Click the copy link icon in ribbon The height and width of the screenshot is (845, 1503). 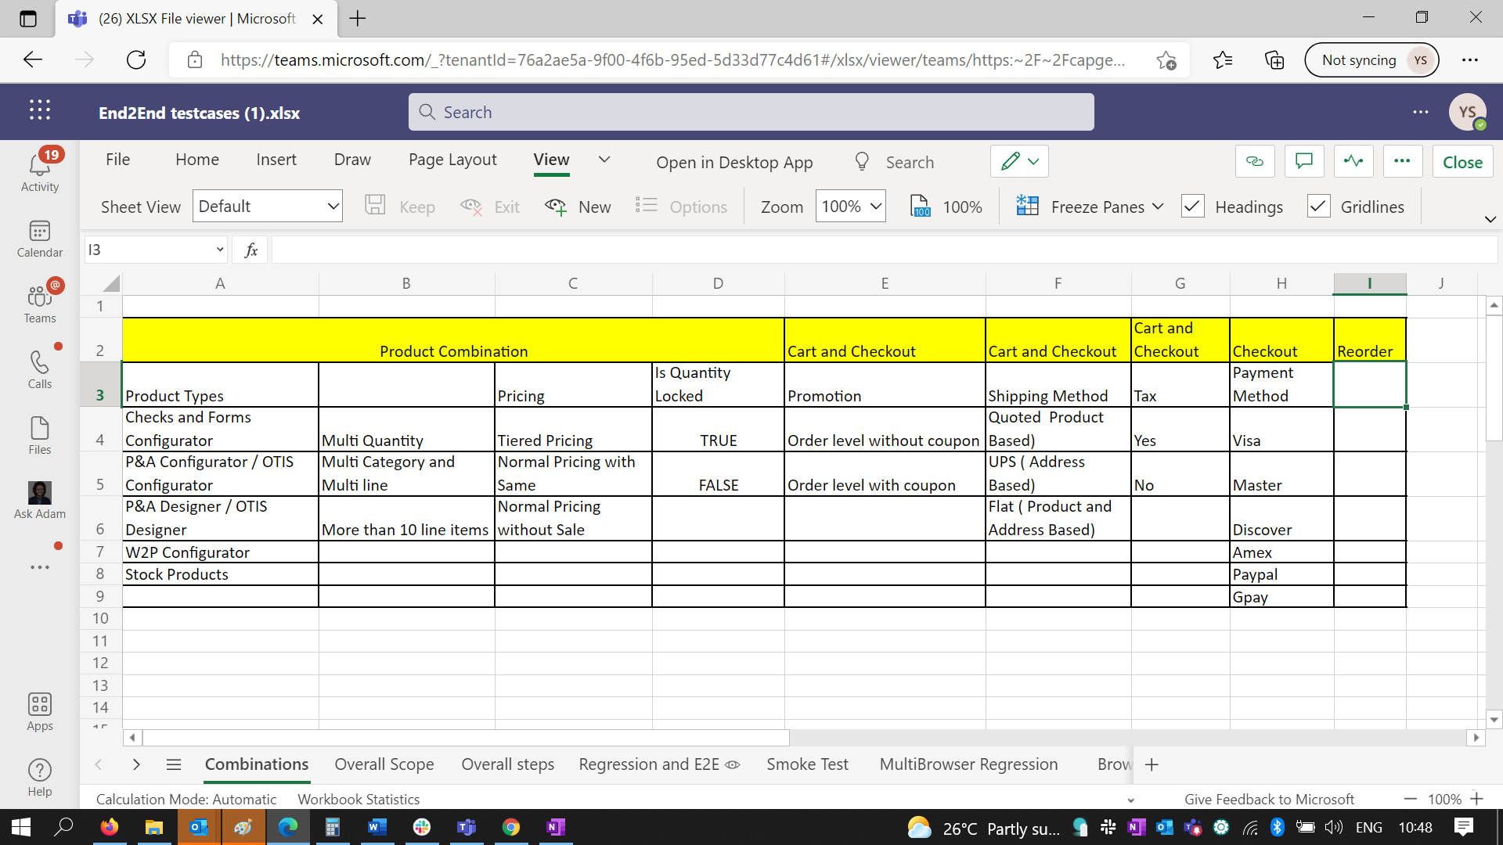click(1254, 161)
